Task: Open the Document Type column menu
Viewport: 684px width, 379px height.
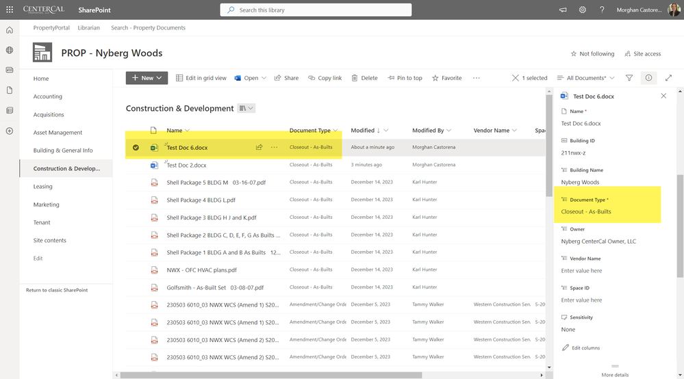Action: 314,130
